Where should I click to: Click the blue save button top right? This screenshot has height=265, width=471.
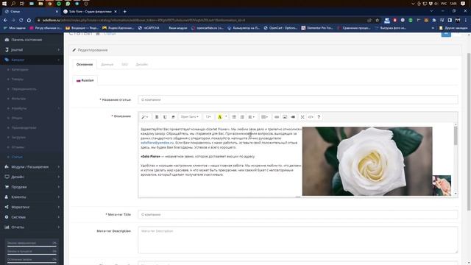(x=446, y=34)
